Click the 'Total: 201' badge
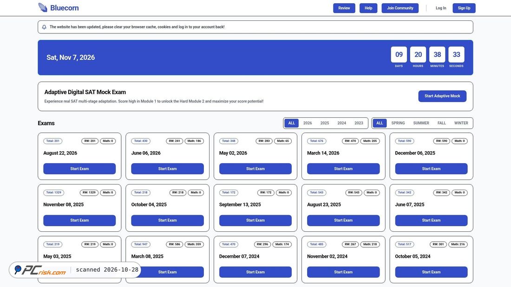The height and width of the screenshot is (287, 511). (53, 141)
